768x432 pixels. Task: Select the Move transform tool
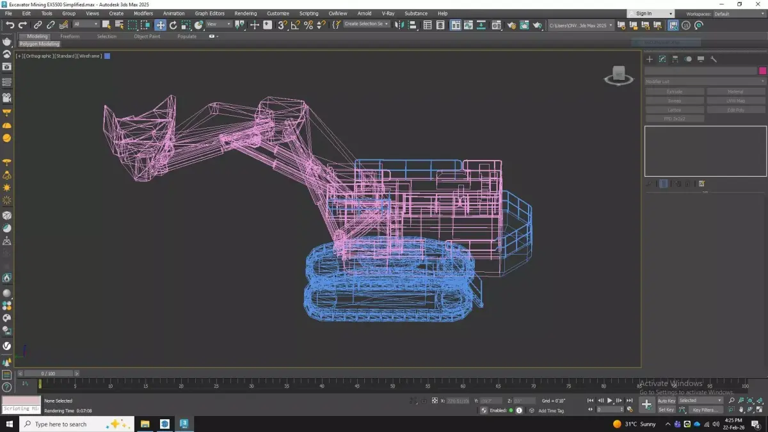click(x=160, y=25)
